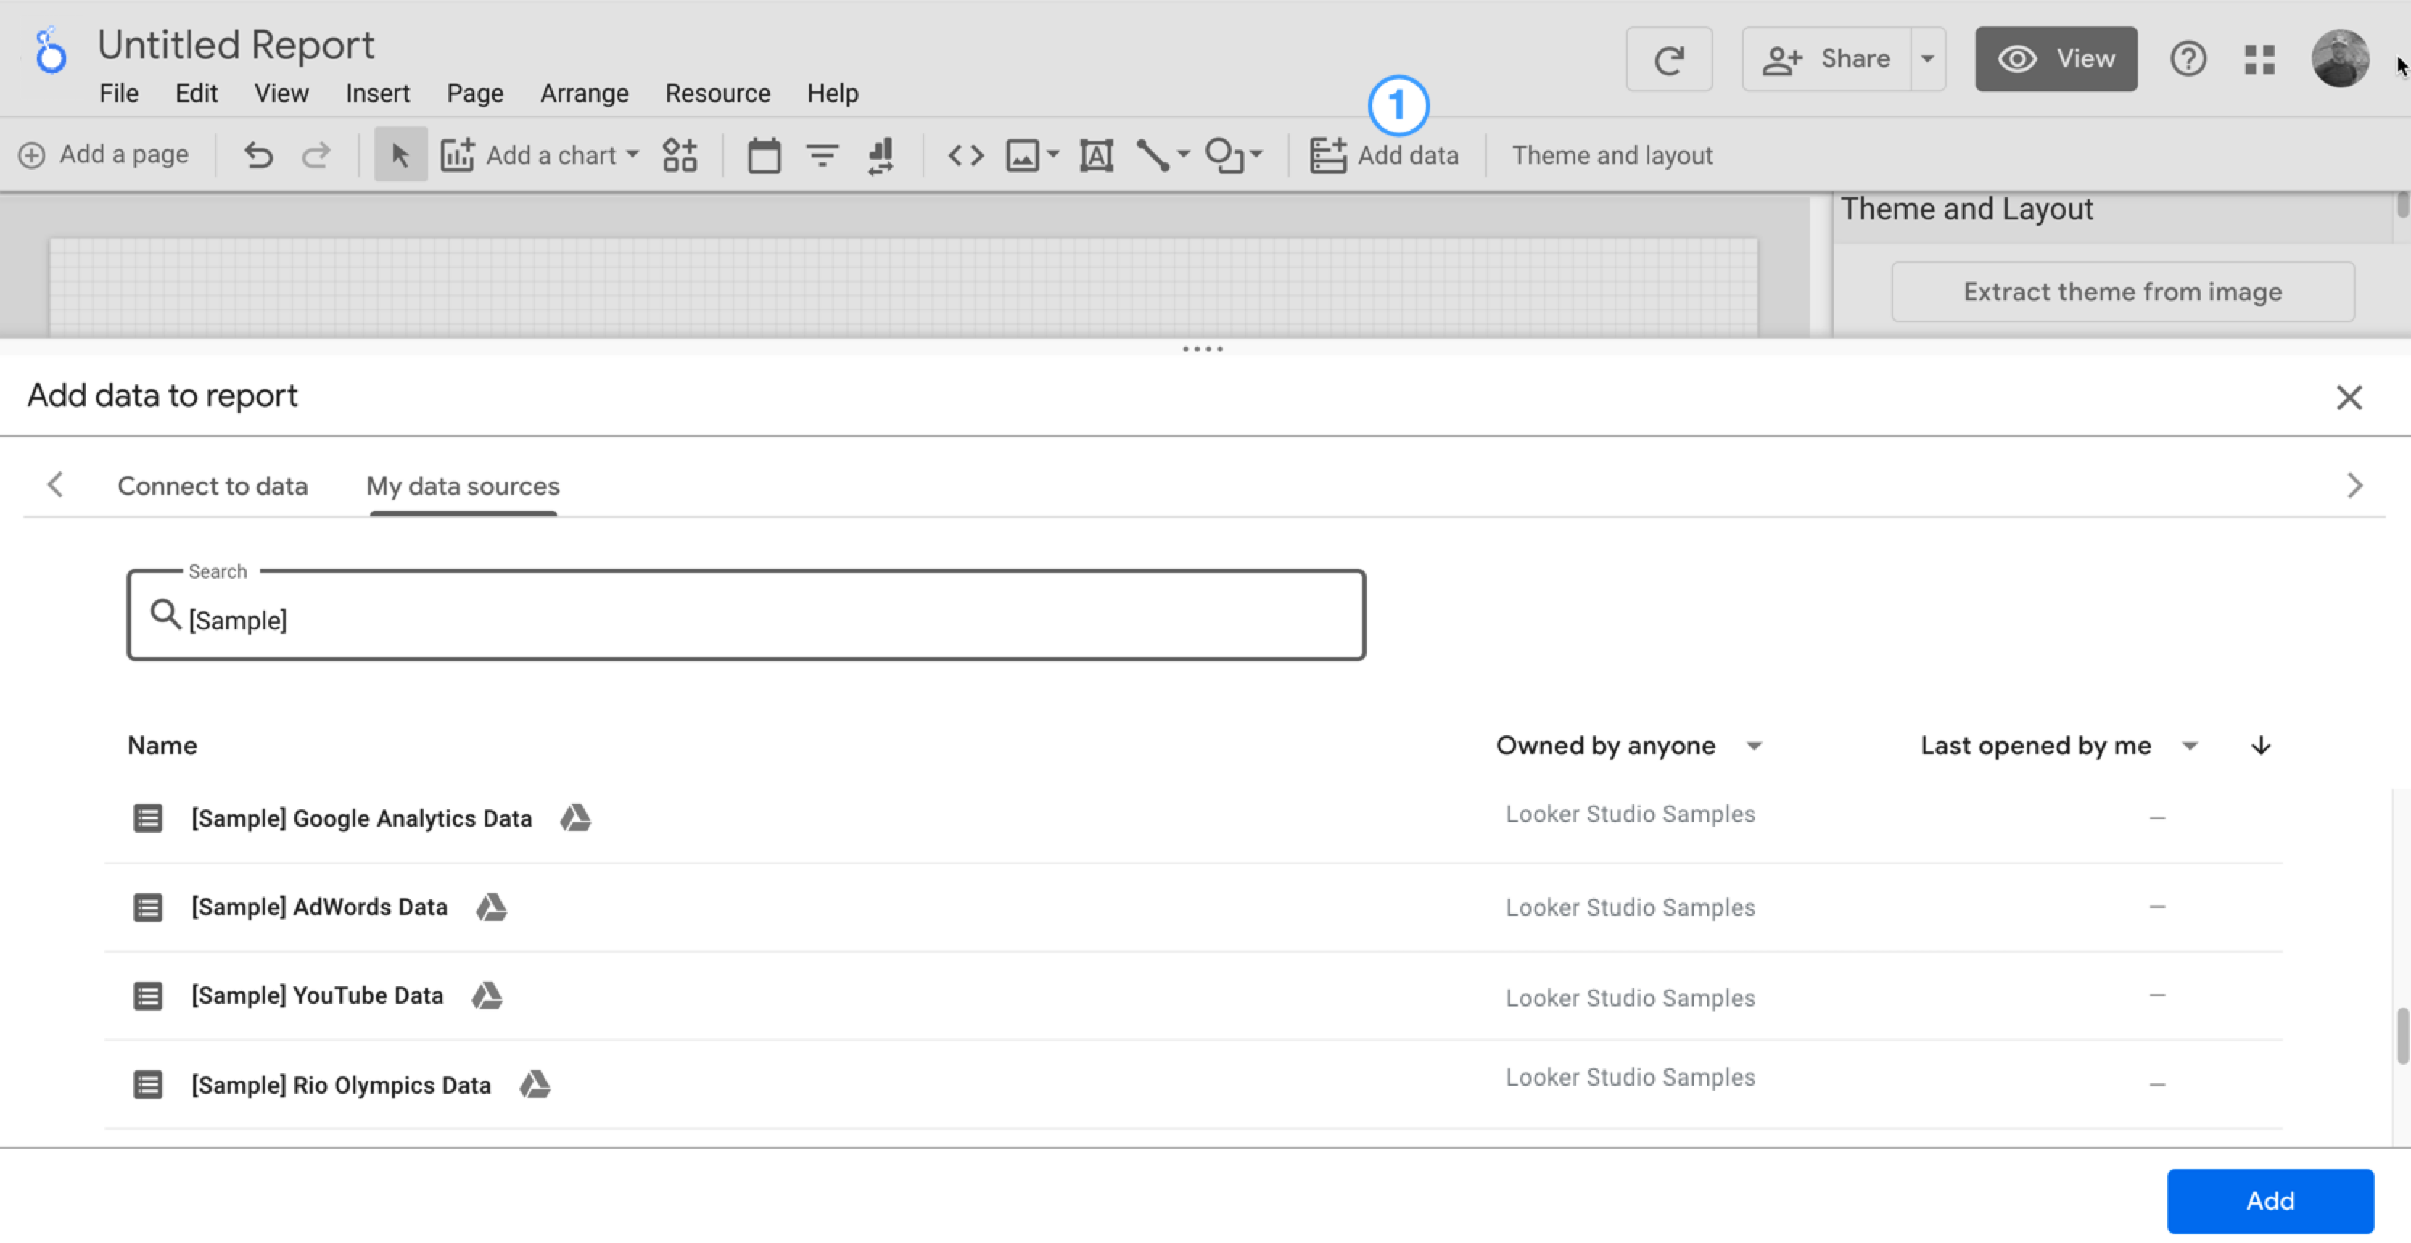Select Sample Google Analytics Data source
Viewport: 2411px width, 1243px height.
point(361,818)
